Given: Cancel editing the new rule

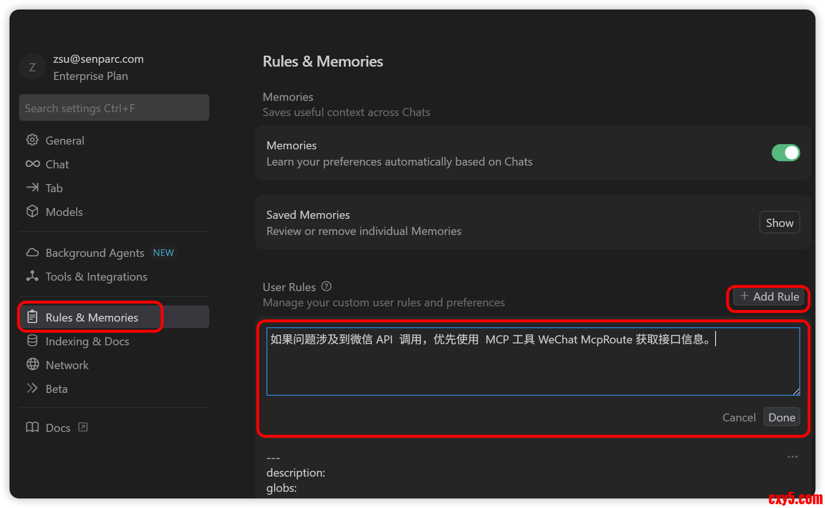Looking at the screenshot, I should click(739, 417).
